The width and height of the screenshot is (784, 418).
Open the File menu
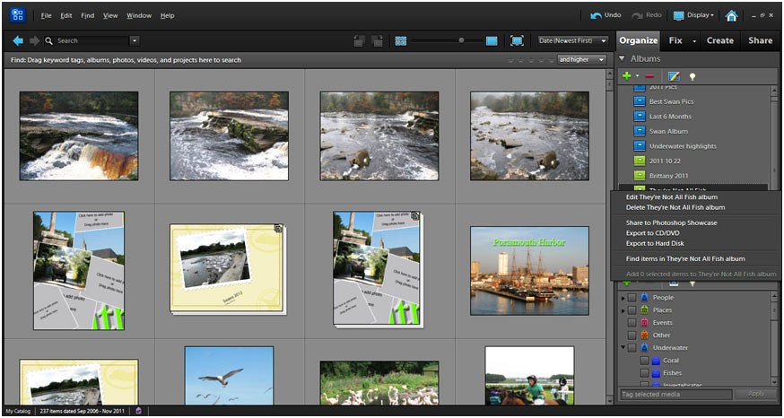46,15
